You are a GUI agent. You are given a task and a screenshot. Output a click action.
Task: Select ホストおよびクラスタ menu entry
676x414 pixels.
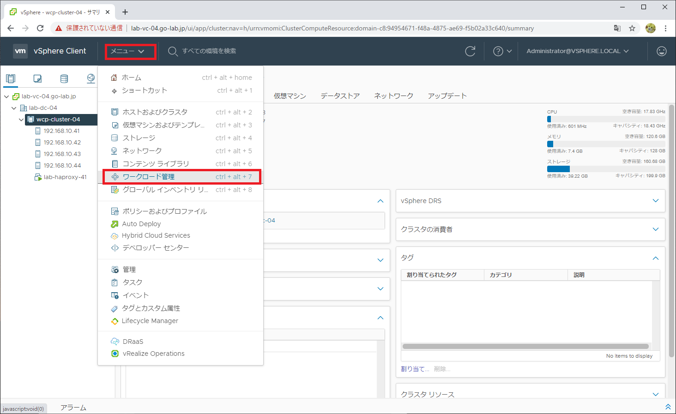coord(181,112)
